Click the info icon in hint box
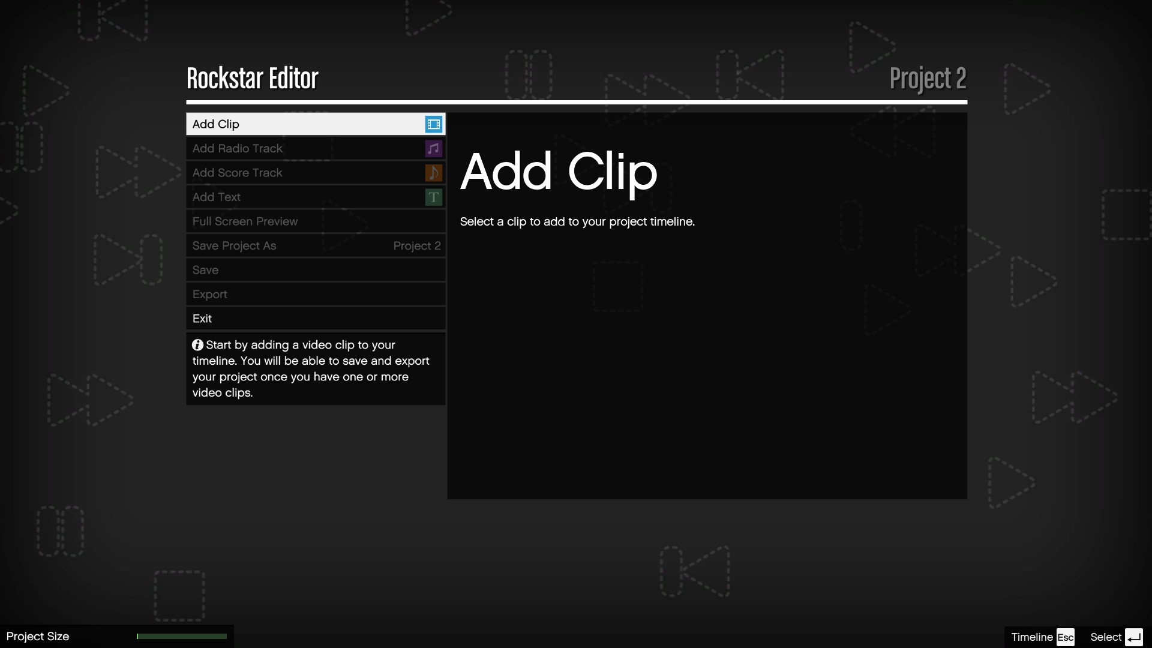1152x648 pixels. point(197,345)
